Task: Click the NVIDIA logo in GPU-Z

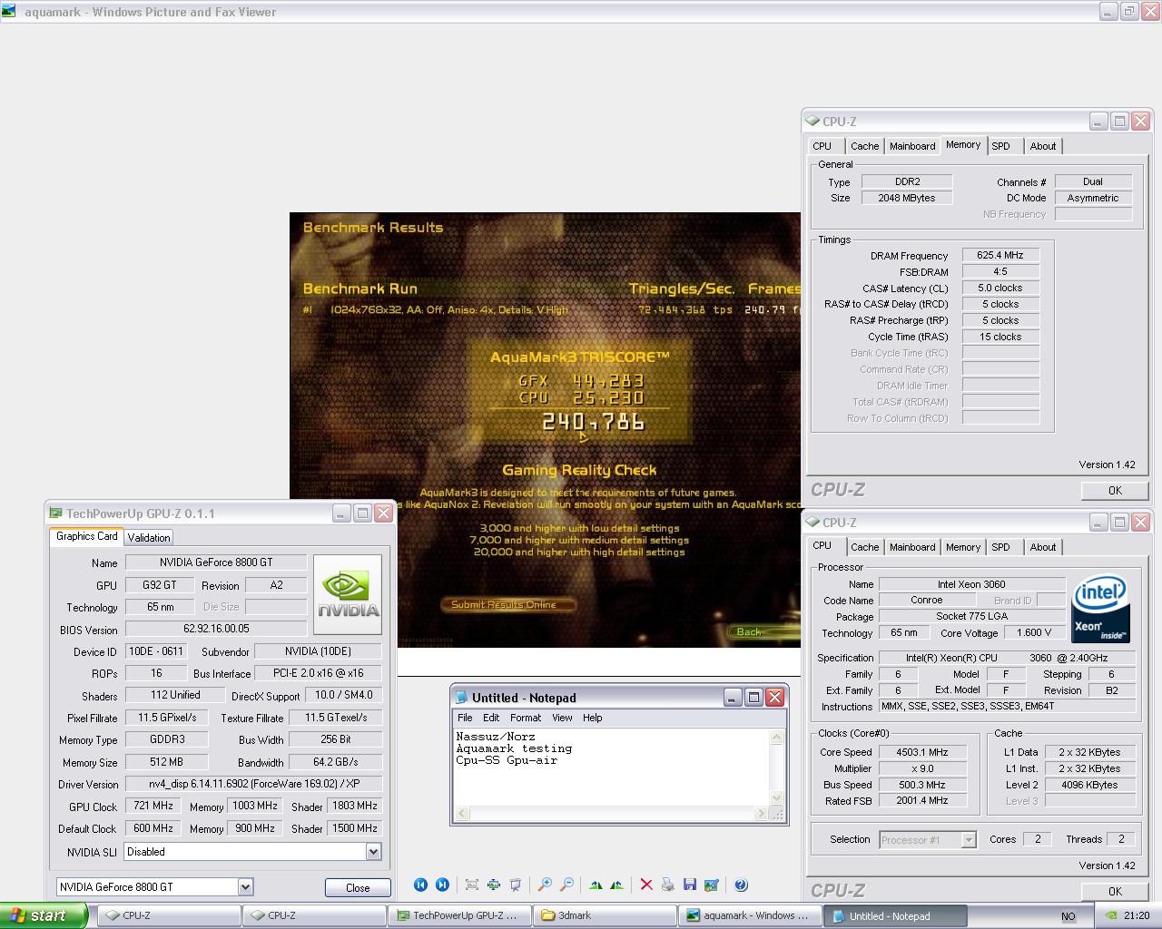Action: [x=348, y=594]
